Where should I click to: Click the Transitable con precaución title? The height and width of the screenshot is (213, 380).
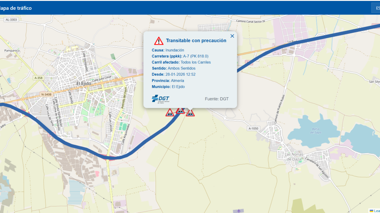point(196,40)
